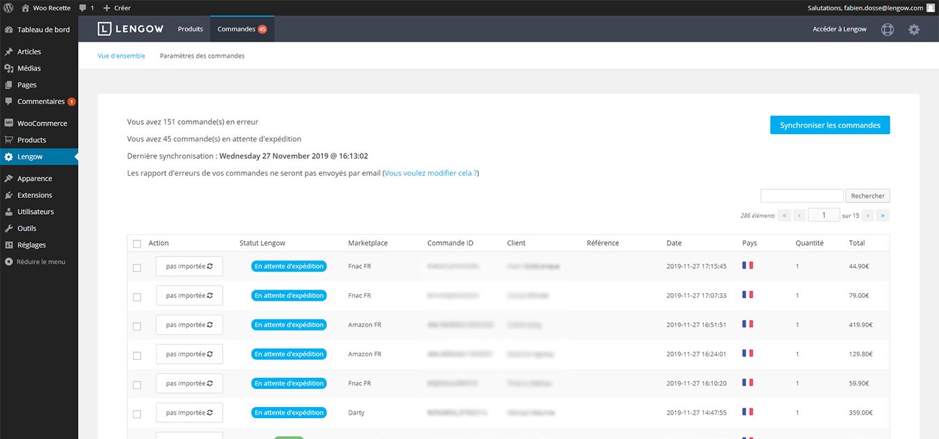The image size is (939, 439).
Task: Select Lengow in sidebar
Action: click(x=39, y=157)
